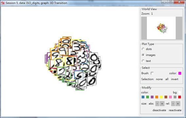Invert the current selection
The width and height of the screenshot is (186, 118).
[x=174, y=79]
